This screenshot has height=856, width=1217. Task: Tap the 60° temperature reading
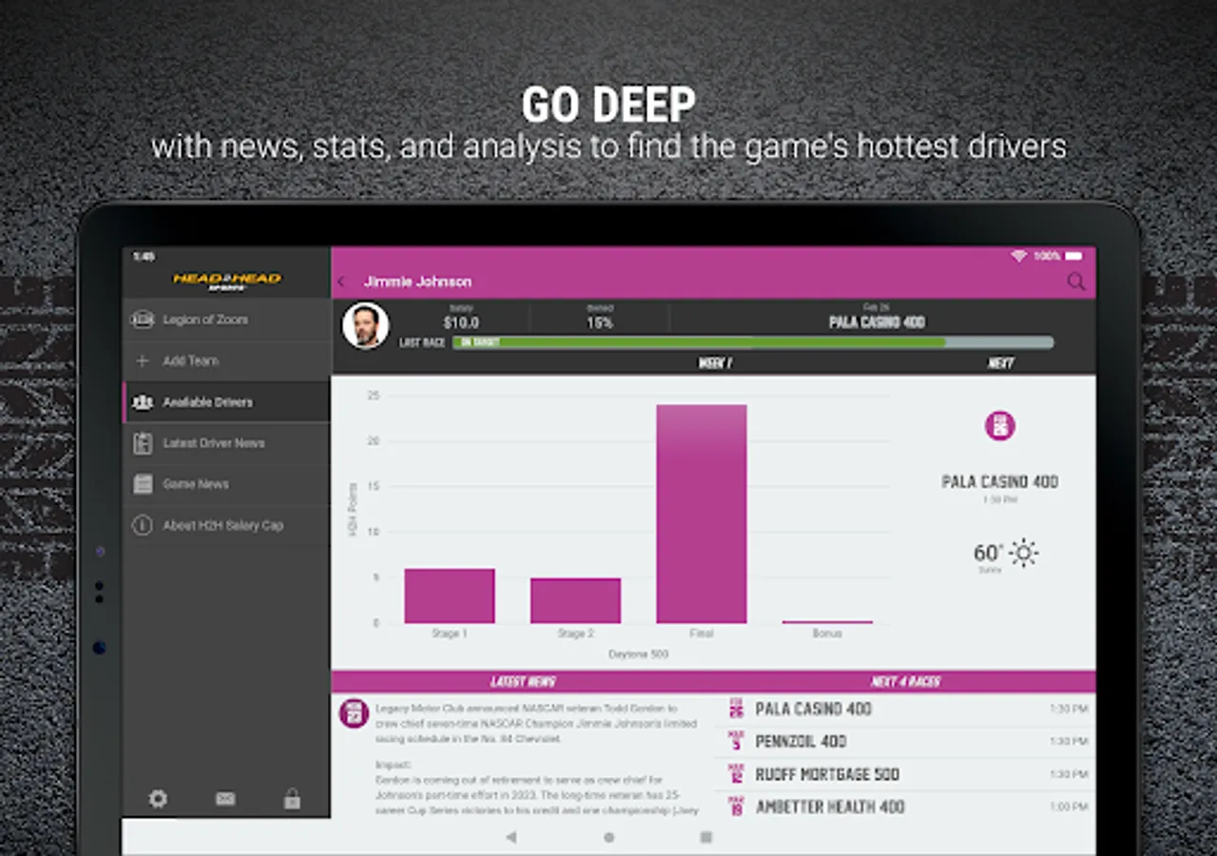click(988, 553)
